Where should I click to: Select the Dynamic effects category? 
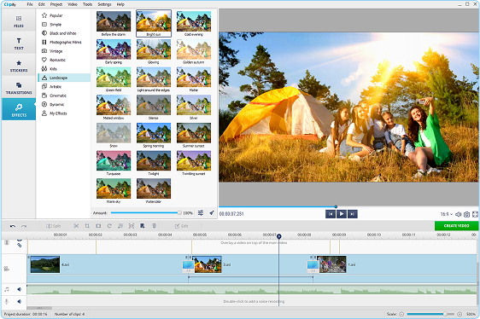click(x=64, y=104)
